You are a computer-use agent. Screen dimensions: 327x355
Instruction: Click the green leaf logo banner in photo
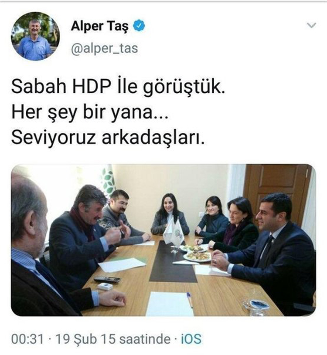coord(109,180)
